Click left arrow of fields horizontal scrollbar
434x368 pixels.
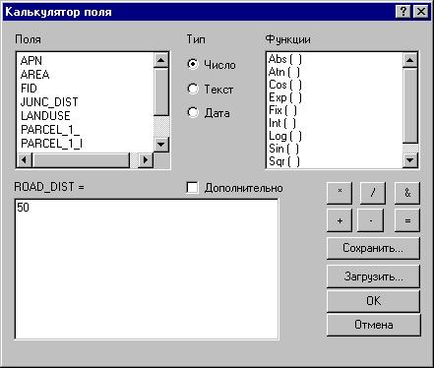click(x=25, y=160)
